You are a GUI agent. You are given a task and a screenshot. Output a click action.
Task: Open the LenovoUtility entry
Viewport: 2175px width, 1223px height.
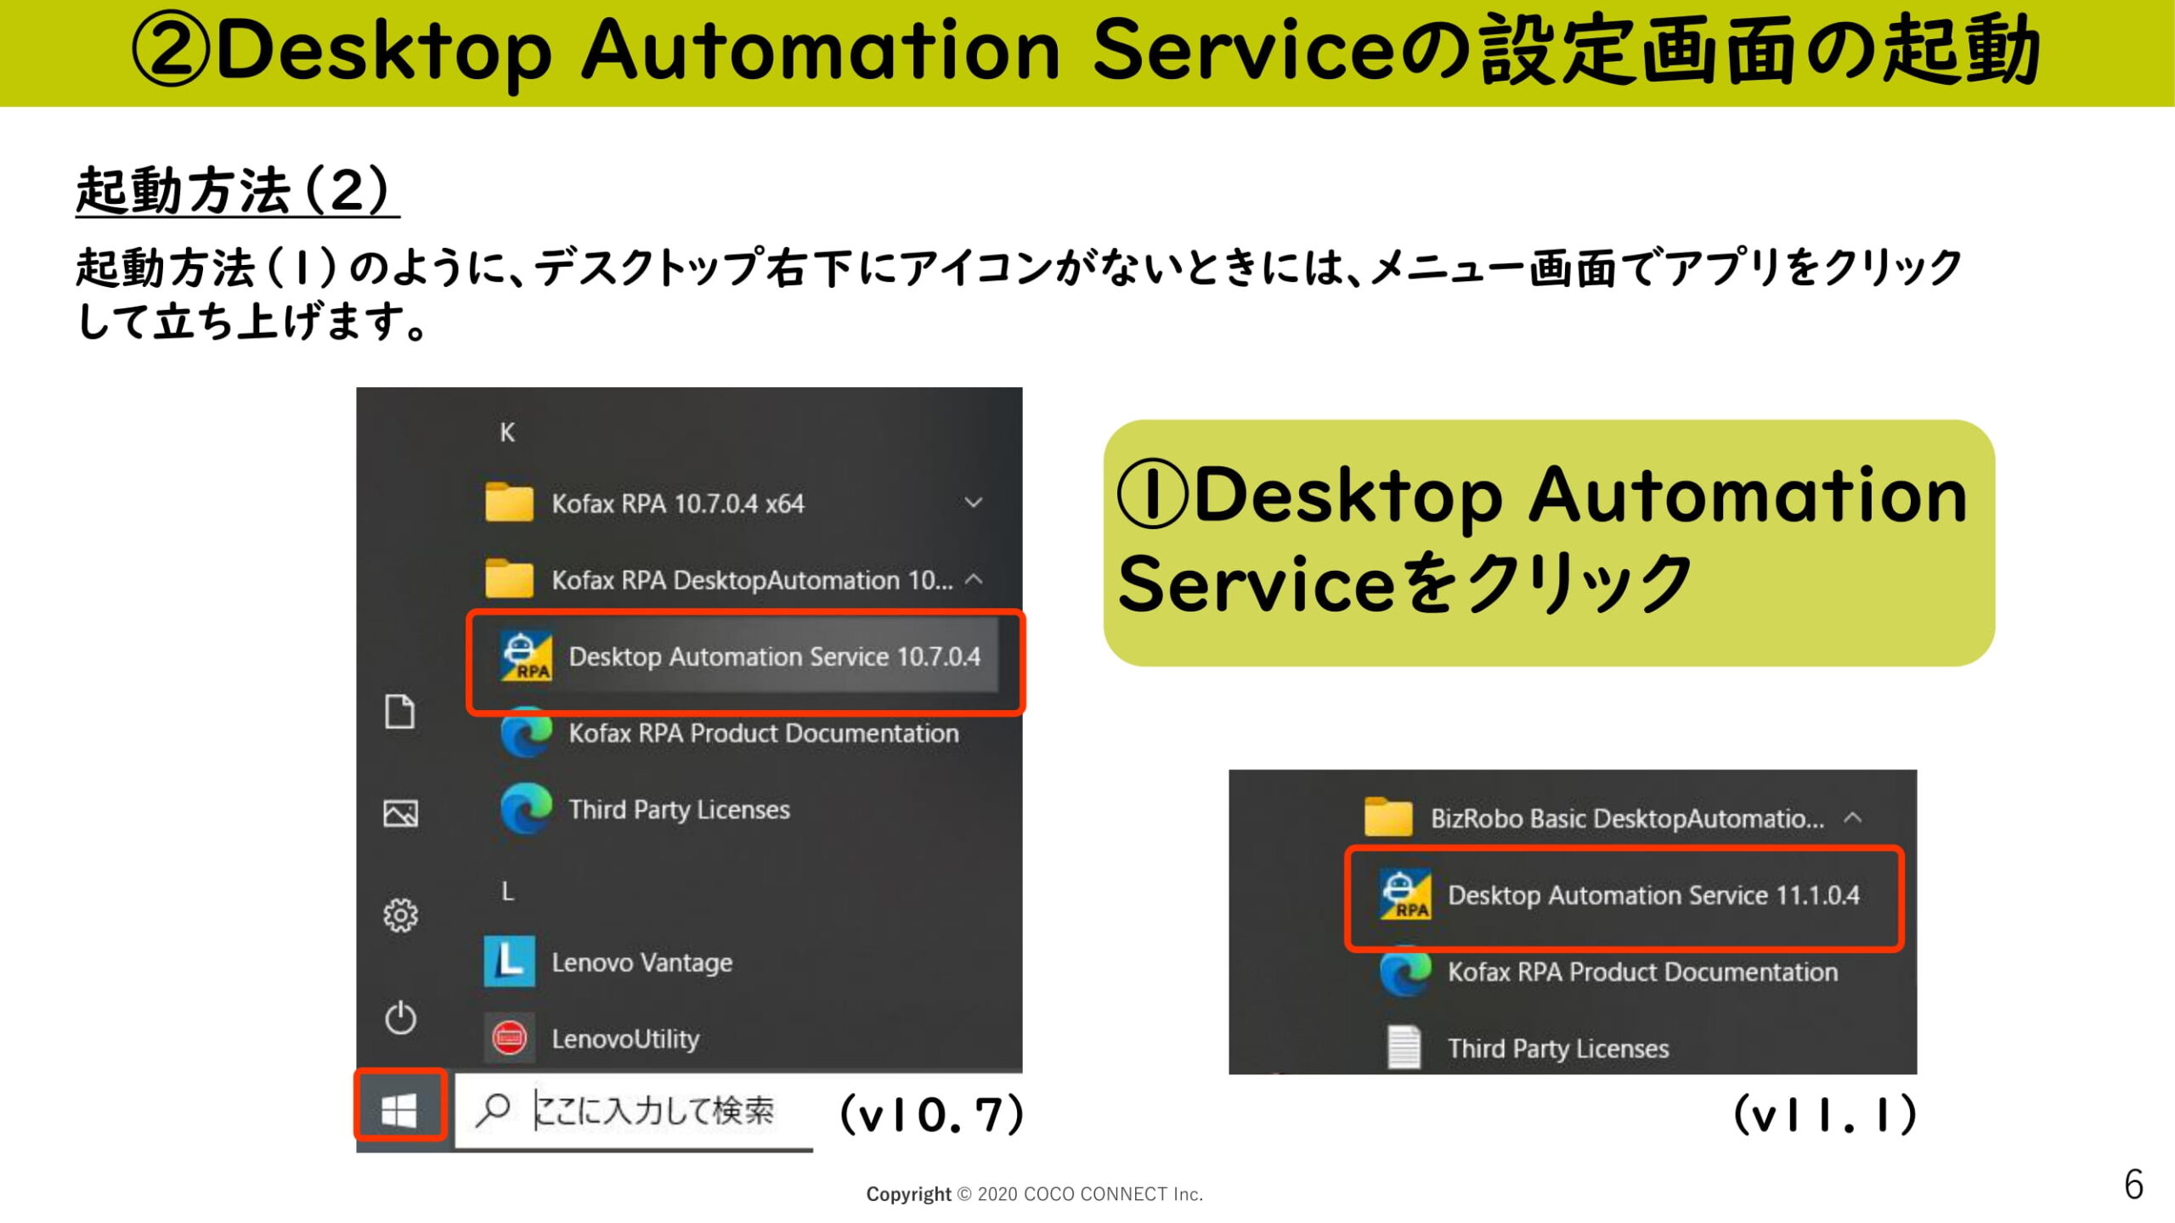625,1039
